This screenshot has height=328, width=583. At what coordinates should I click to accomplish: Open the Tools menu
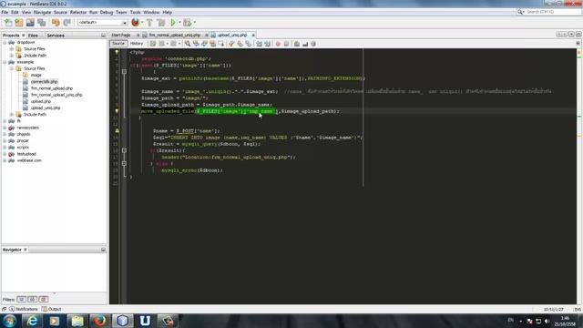[136, 12]
